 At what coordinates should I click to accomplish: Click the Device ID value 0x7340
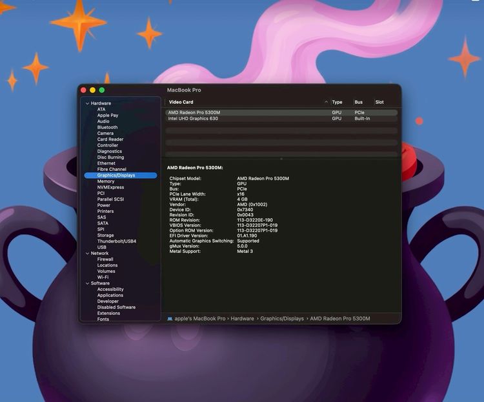pos(245,210)
